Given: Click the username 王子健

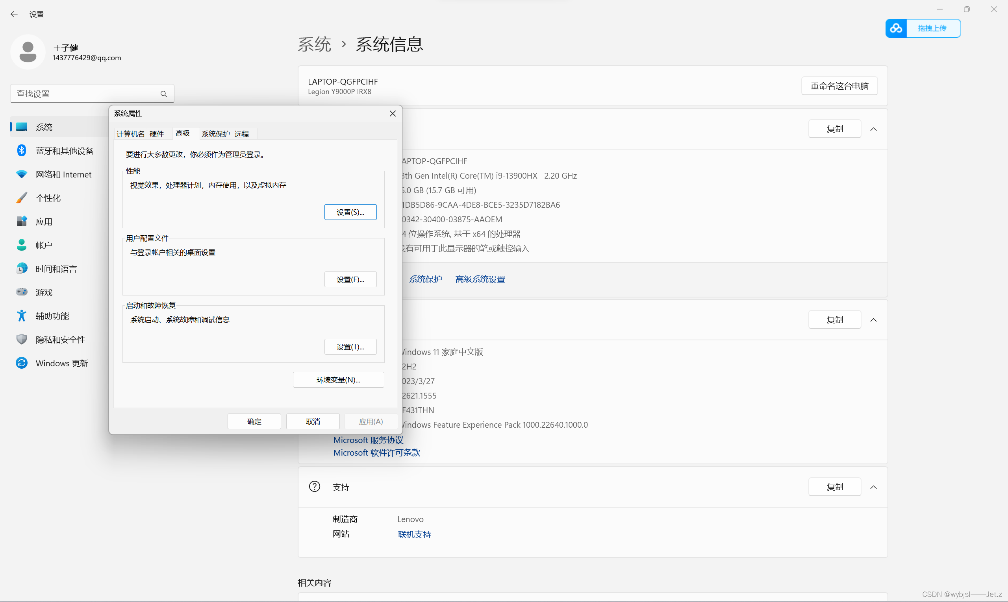Looking at the screenshot, I should [65, 48].
